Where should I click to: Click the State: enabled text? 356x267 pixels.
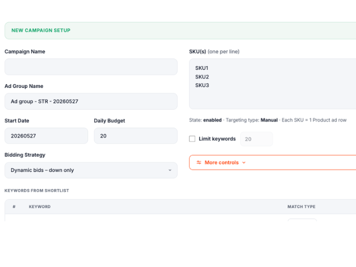tap(205, 120)
